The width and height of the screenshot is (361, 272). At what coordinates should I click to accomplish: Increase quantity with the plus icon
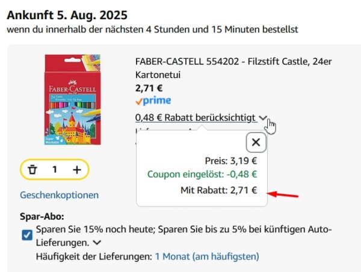tap(76, 170)
